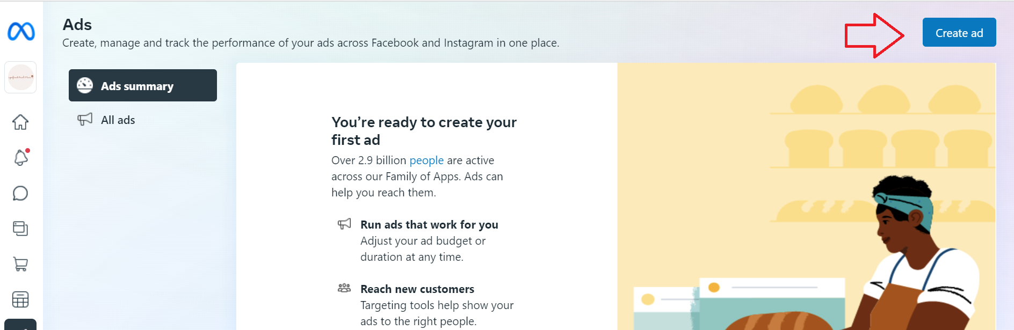
Task: Open Inbox chat bubble icon
Action: [20, 193]
